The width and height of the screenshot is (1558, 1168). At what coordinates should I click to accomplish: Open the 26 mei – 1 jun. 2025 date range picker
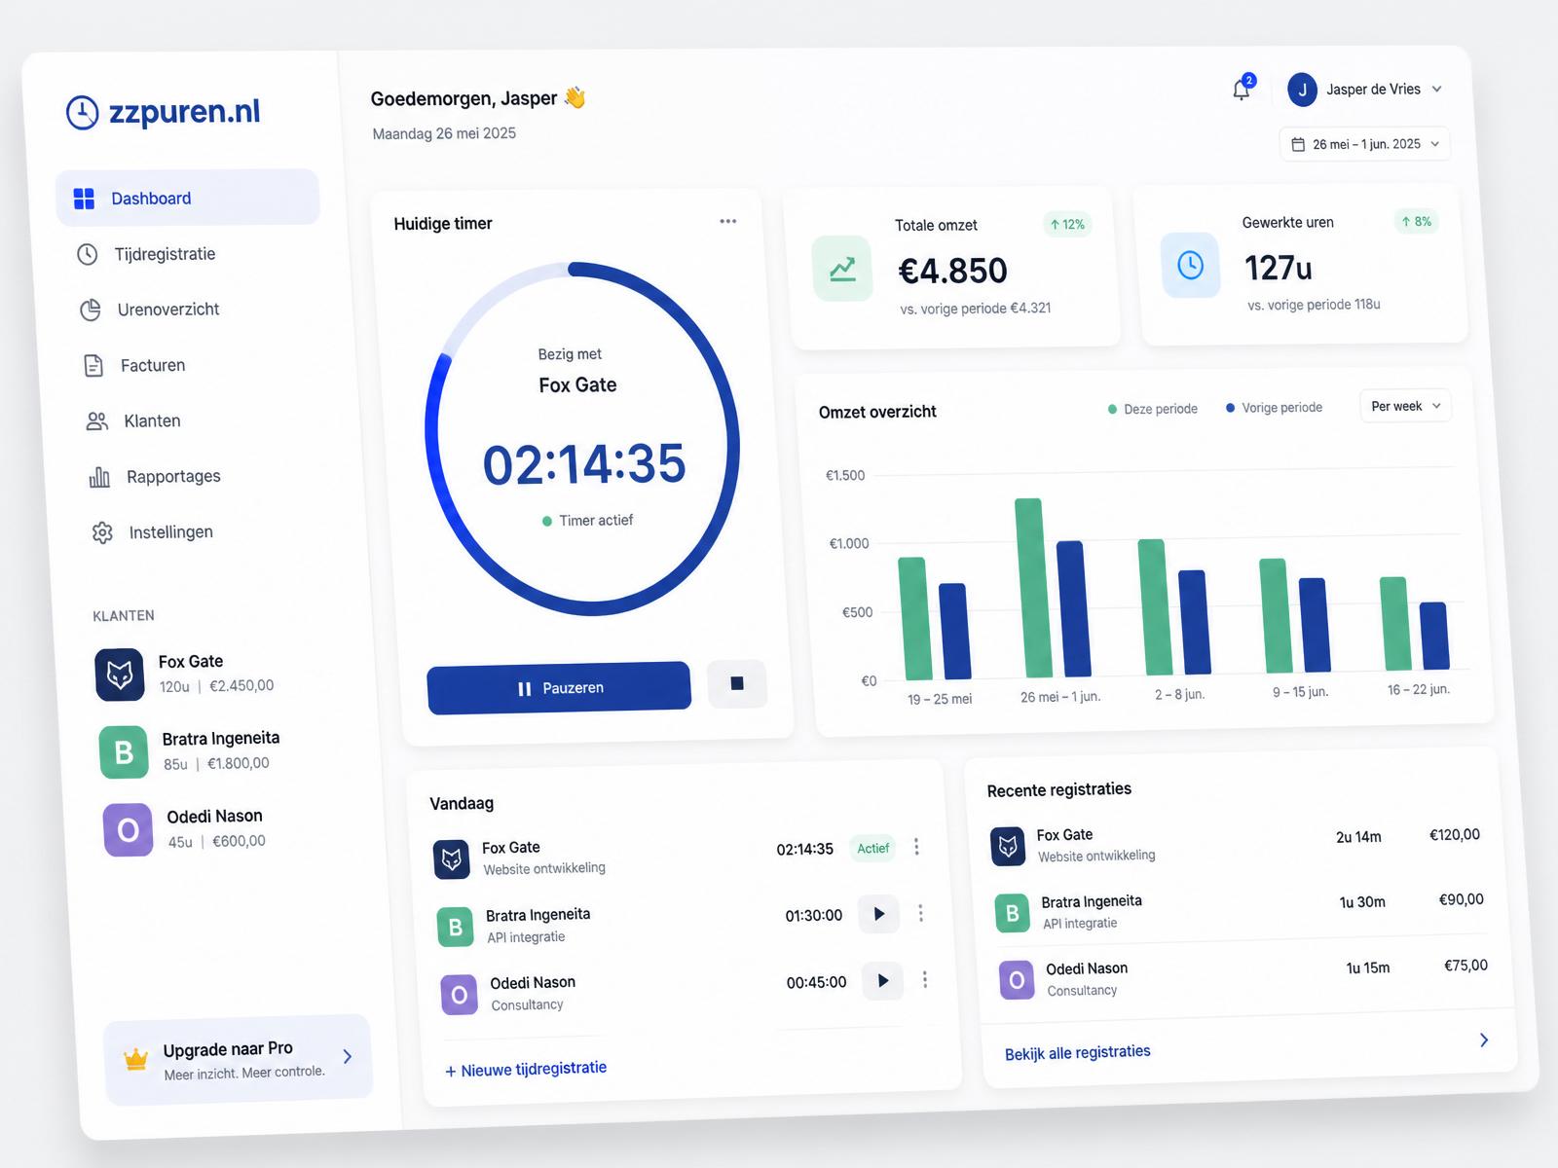(1365, 144)
